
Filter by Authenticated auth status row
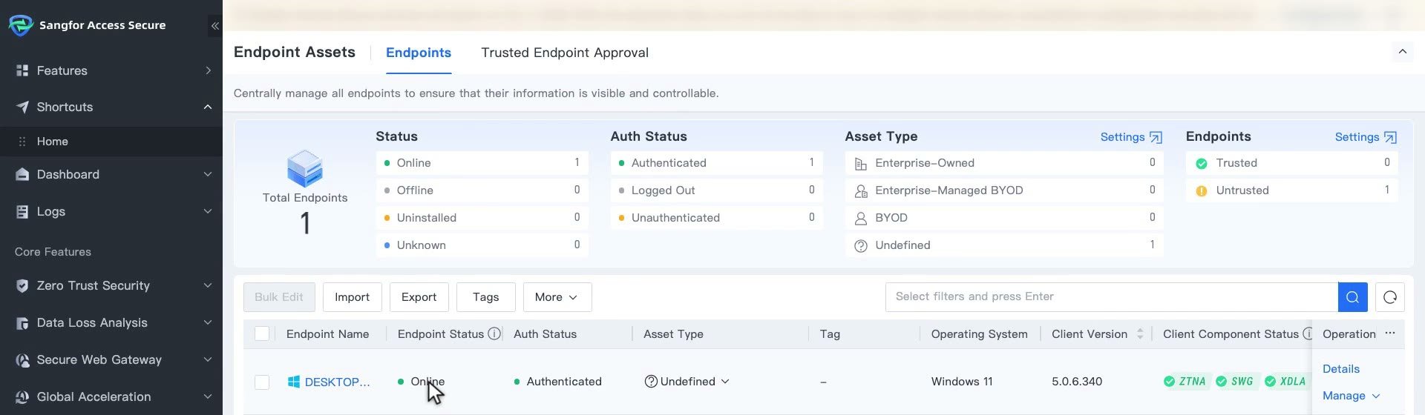[716, 163]
